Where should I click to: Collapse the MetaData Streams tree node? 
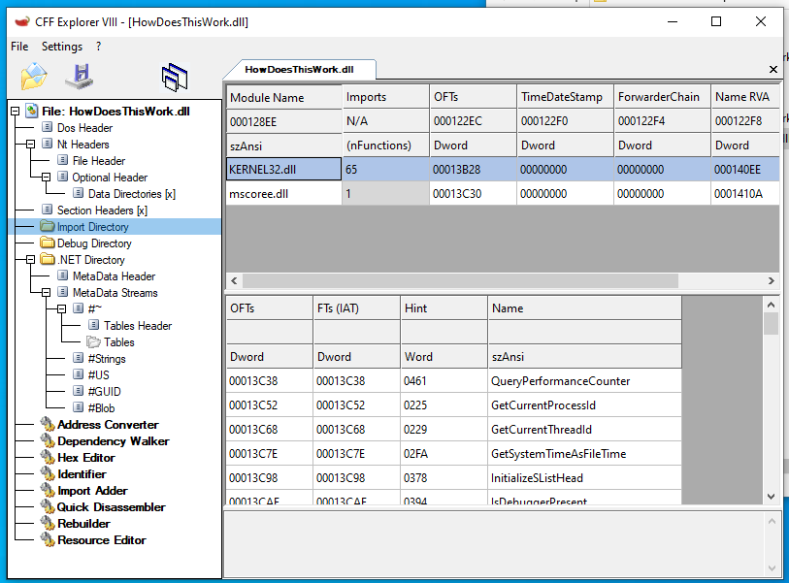click(47, 292)
